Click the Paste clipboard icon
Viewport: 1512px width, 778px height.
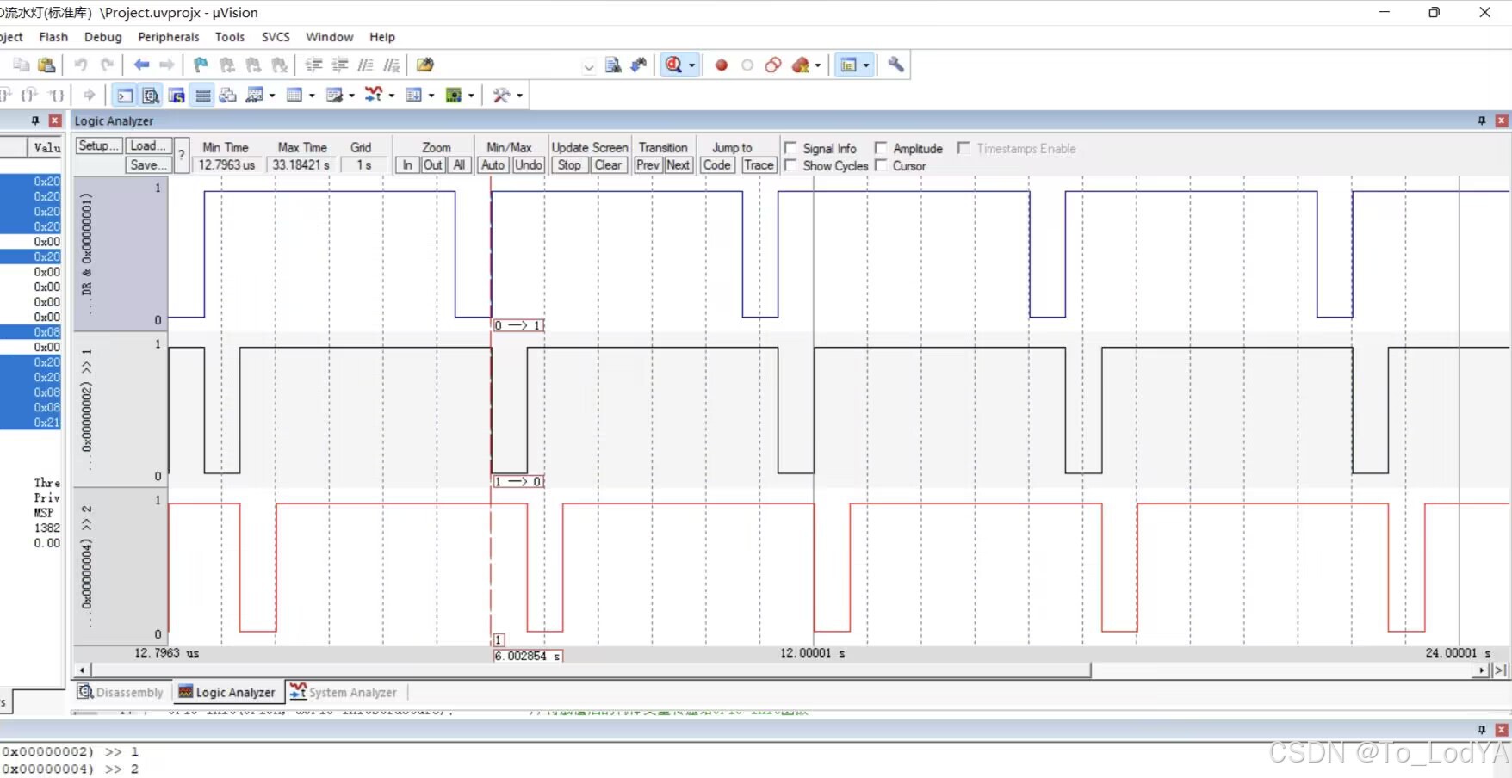[47, 65]
